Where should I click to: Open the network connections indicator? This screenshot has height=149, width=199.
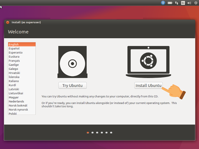[177, 3]
